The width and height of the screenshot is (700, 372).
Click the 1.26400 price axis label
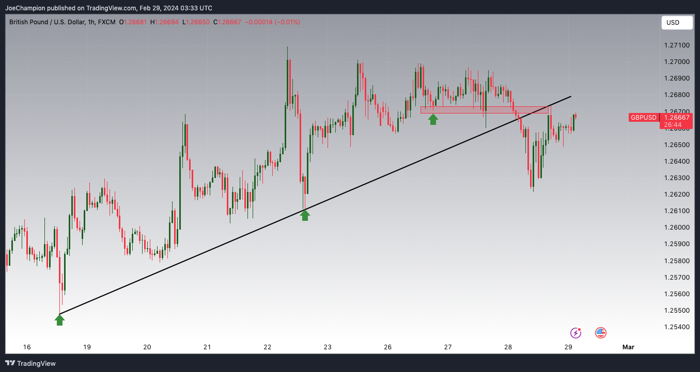[676, 161]
